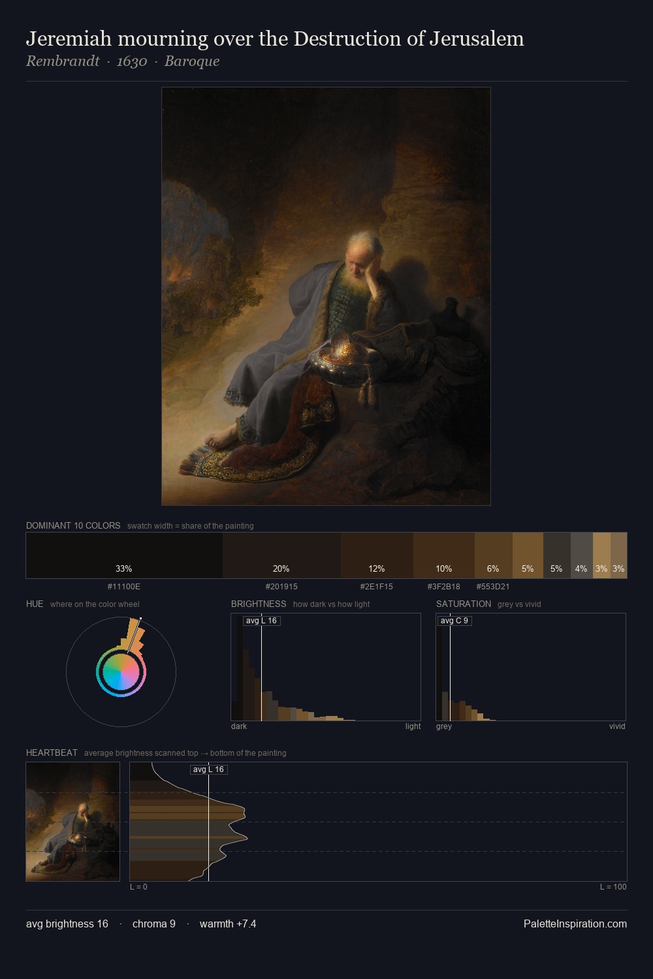Click the warmth +7.4 footer stat

point(228,924)
